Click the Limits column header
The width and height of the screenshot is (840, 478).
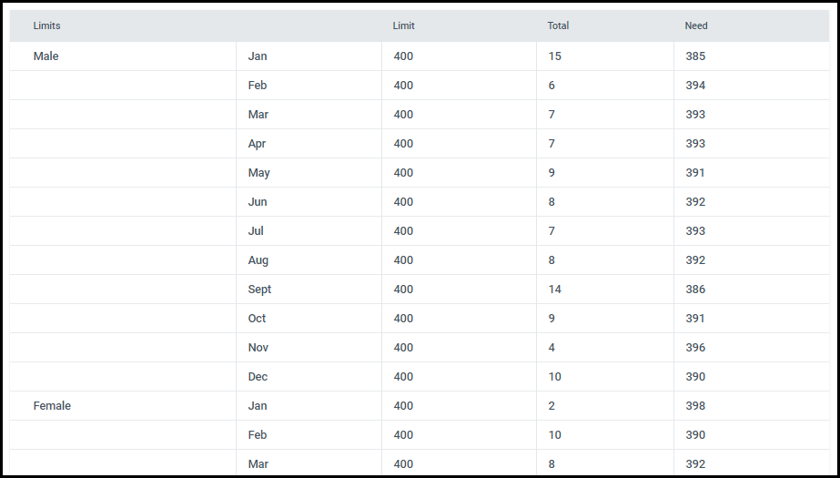(46, 25)
